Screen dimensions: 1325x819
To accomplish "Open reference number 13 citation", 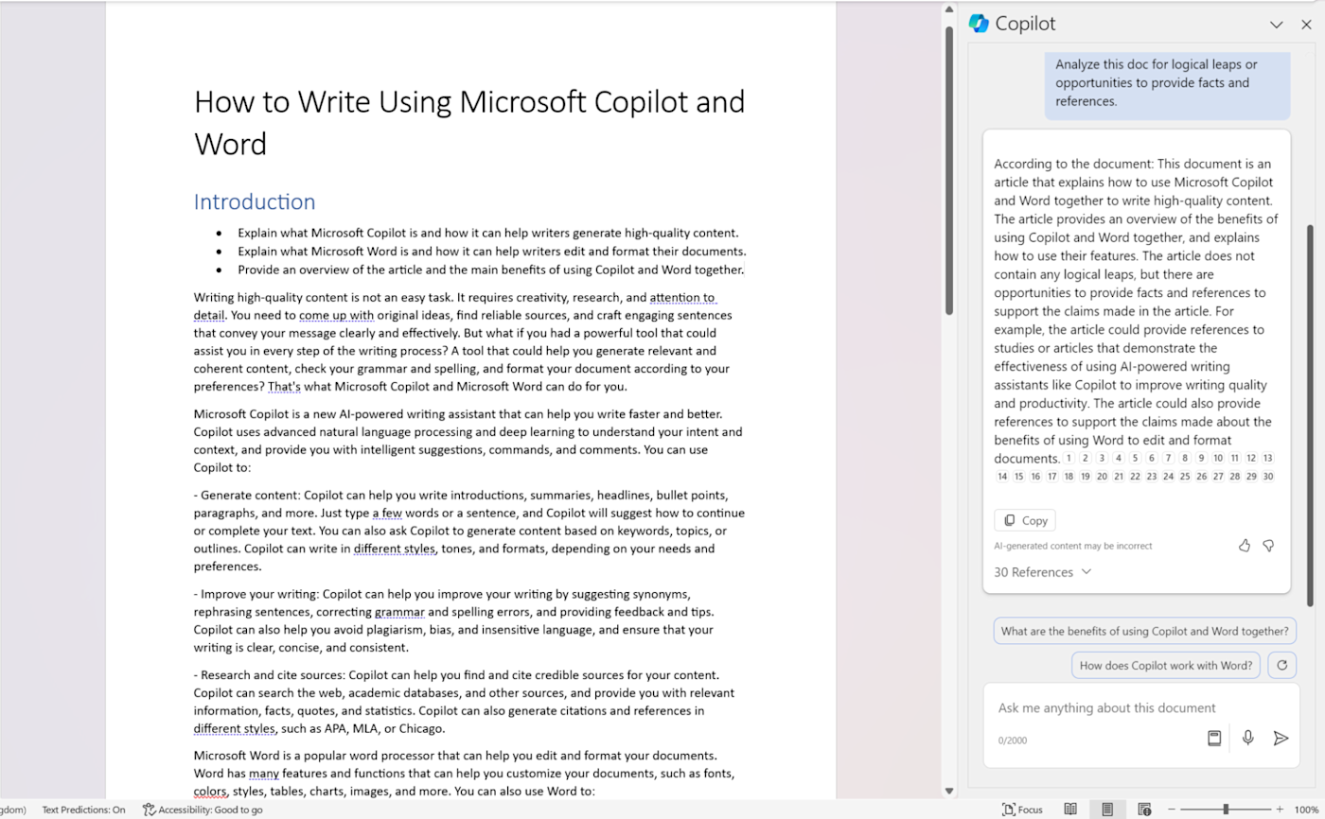I will [x=1268, y=459].
